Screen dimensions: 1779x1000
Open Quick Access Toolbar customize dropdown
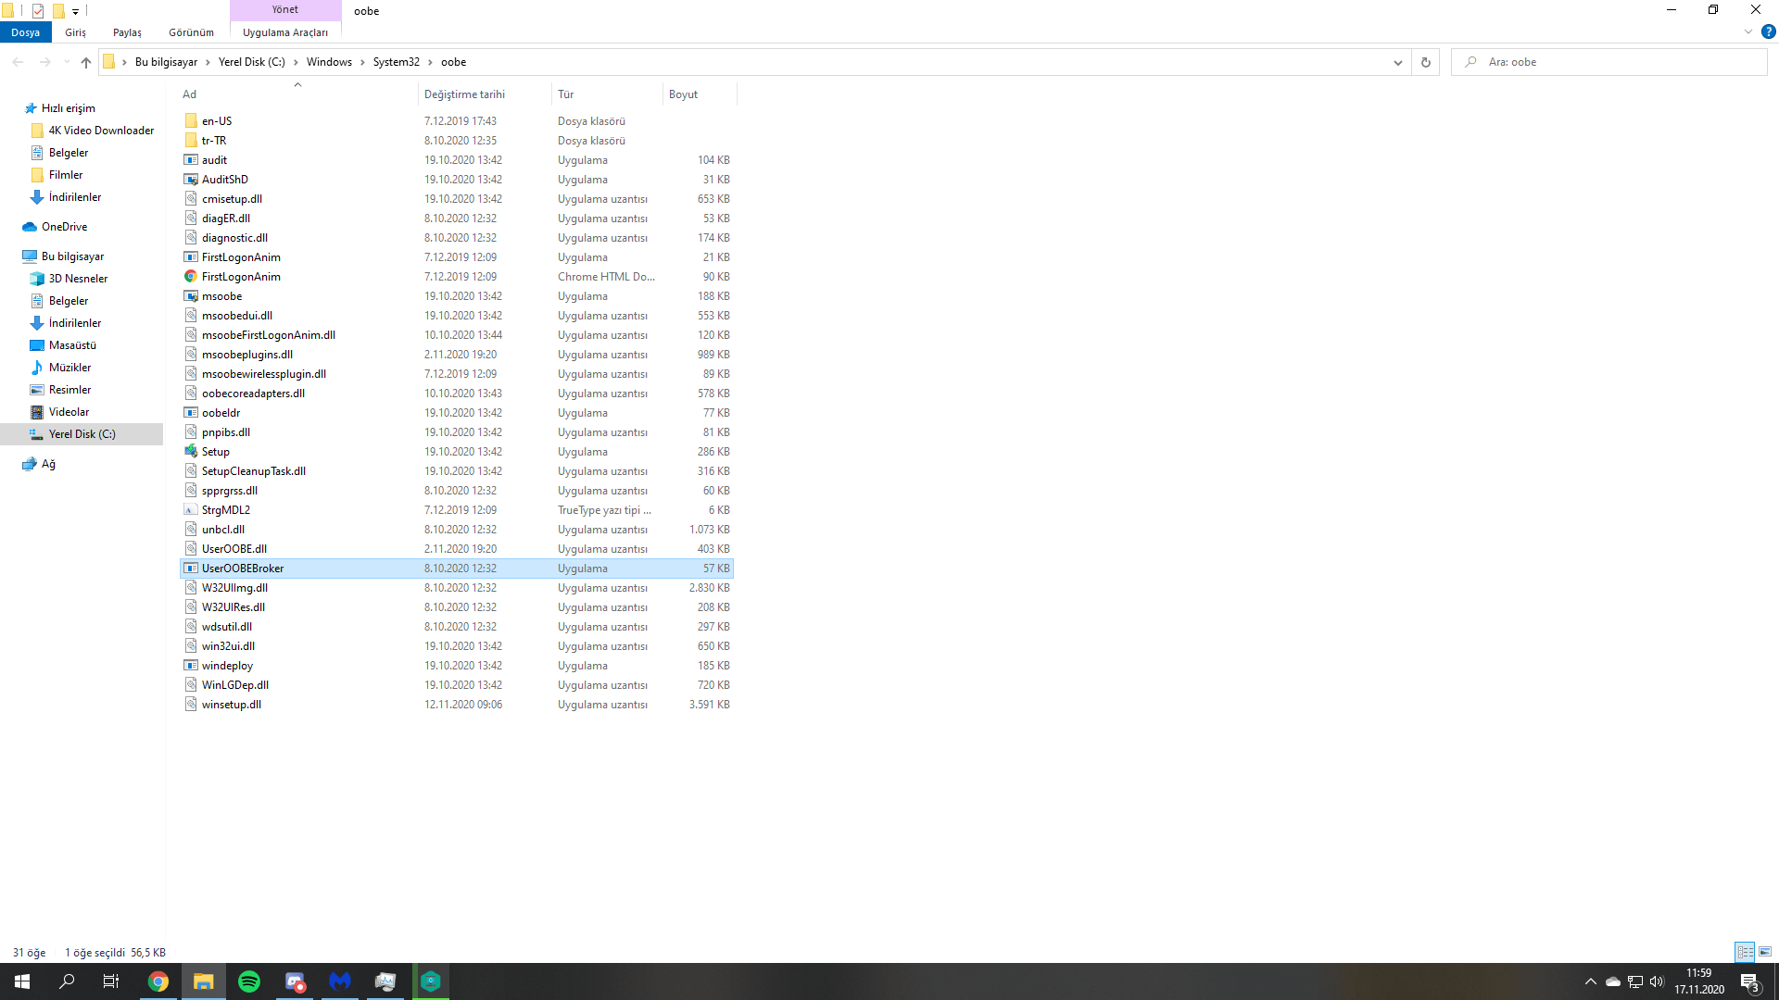pos(76,11)
